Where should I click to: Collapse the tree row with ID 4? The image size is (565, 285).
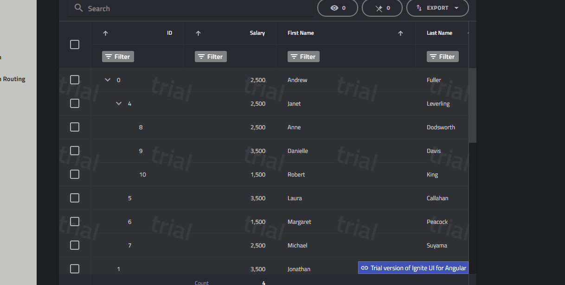(x=118, y=103)
